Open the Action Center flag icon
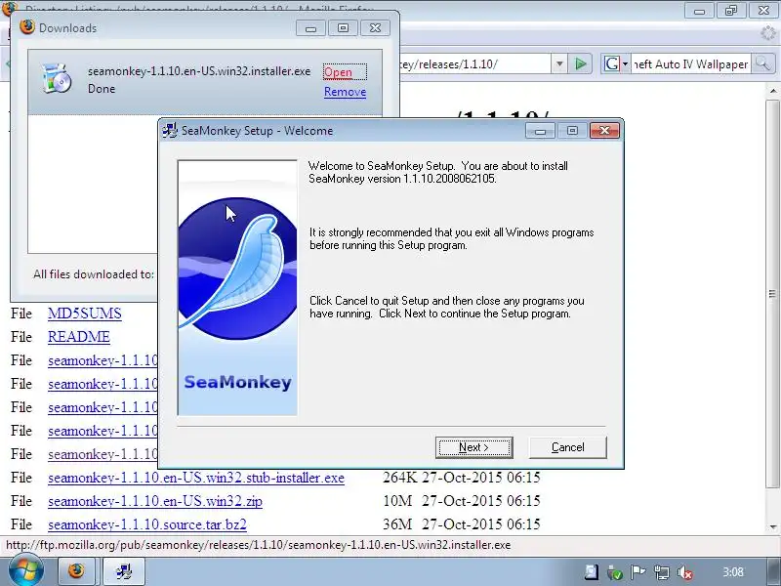 click(x=638, y=572)
